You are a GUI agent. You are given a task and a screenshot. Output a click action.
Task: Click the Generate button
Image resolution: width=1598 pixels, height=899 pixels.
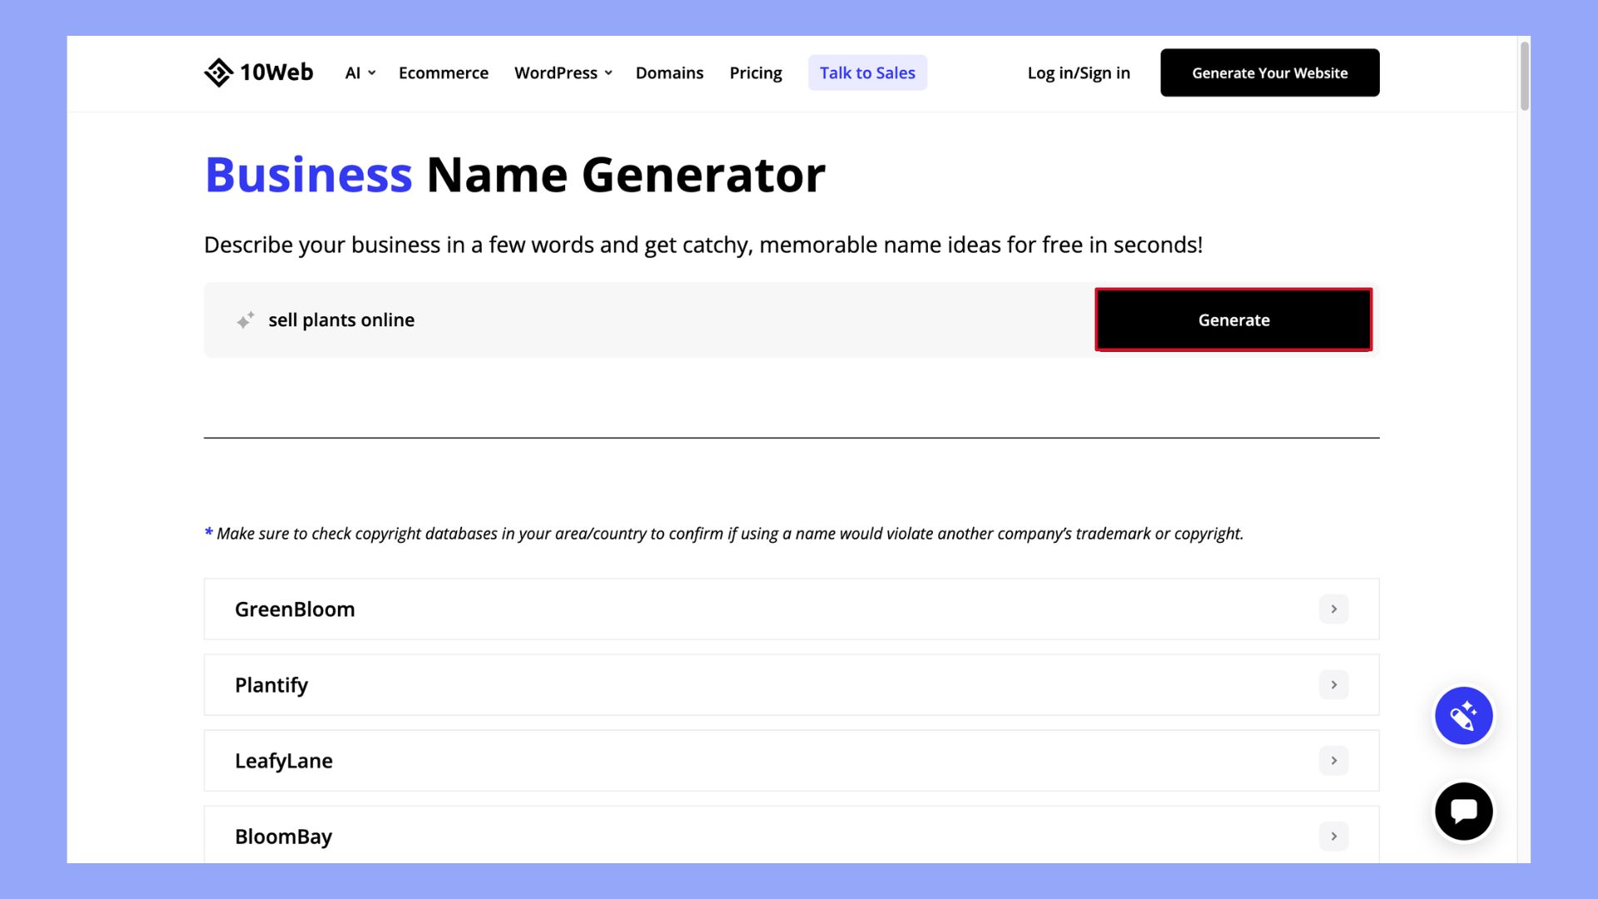pyautogui.click(x=1233, y=320)
